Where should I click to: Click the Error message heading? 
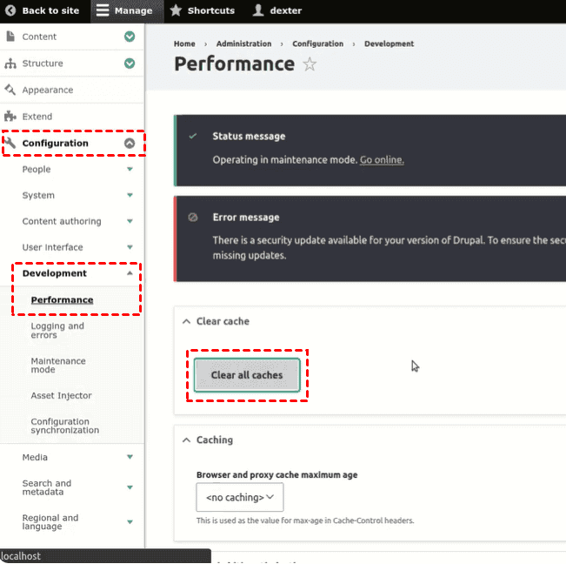click(x=246, y=217)
